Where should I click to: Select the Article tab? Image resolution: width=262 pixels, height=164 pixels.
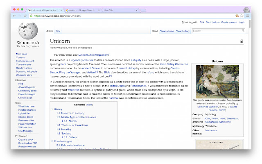click(50, 31)
